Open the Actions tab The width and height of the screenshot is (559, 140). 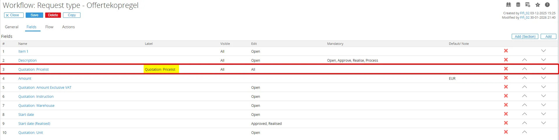69,27
